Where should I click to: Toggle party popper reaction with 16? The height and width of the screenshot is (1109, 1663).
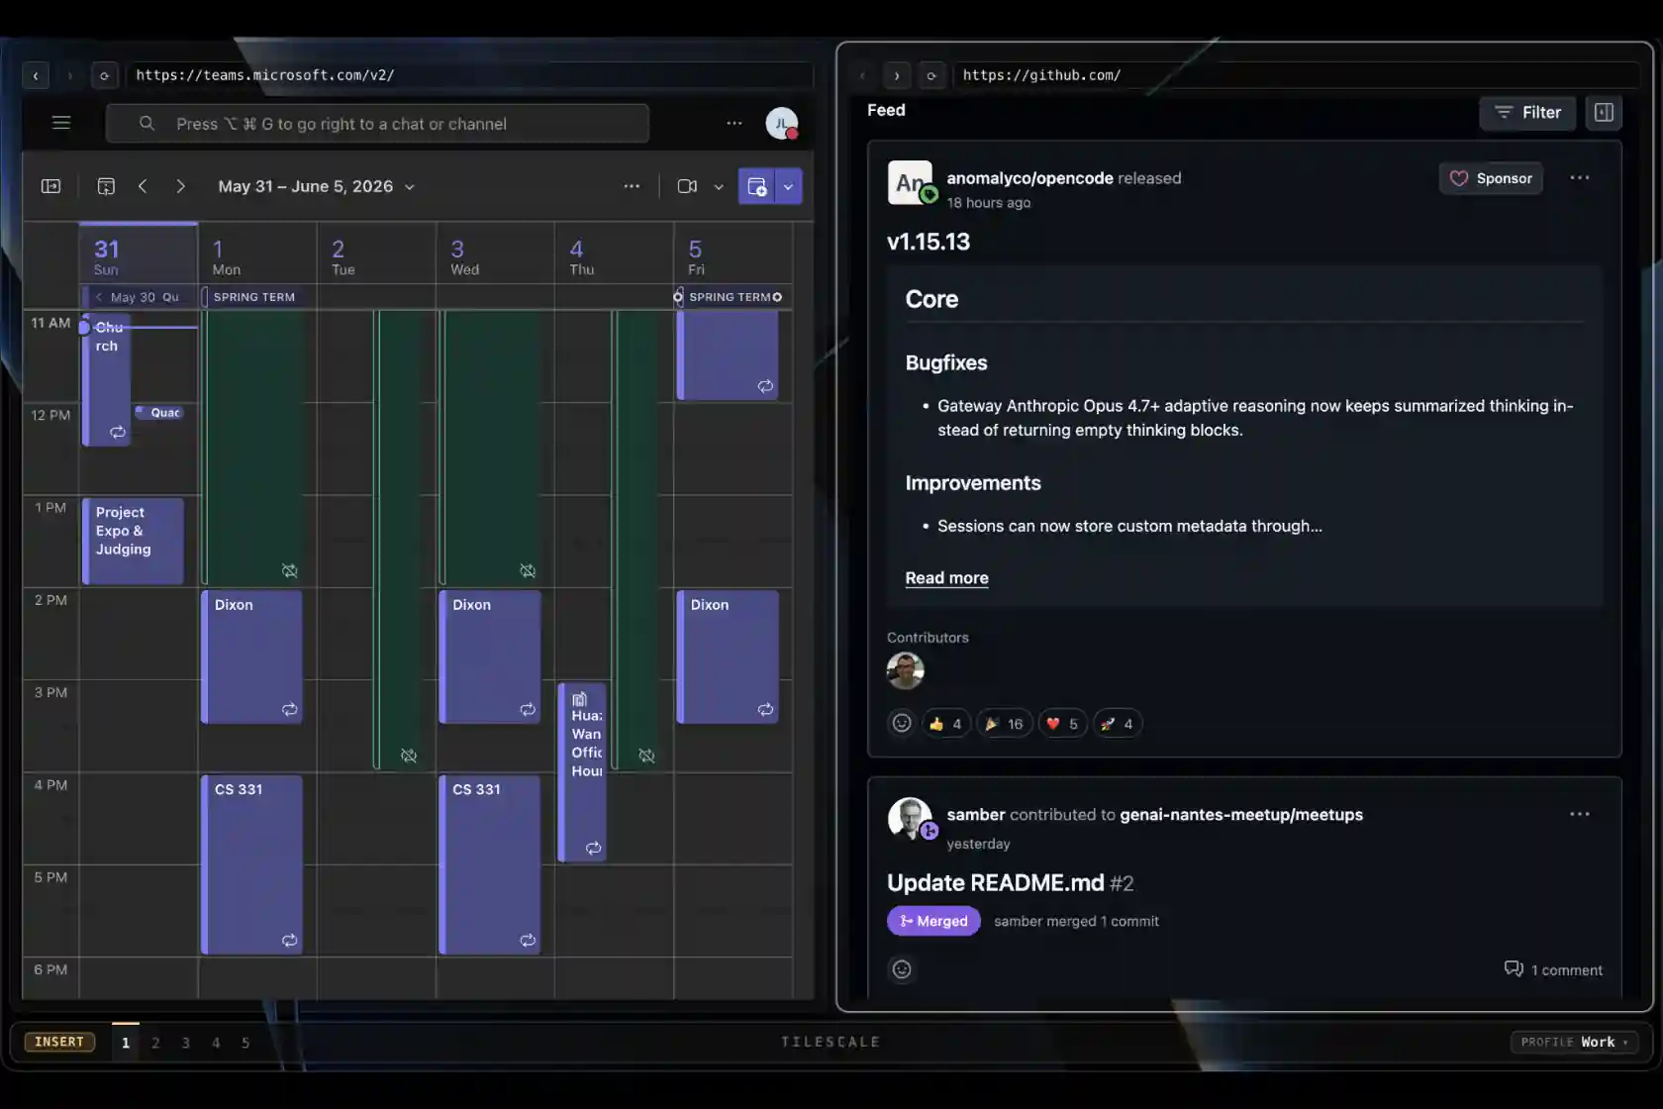pos(1005,724)
